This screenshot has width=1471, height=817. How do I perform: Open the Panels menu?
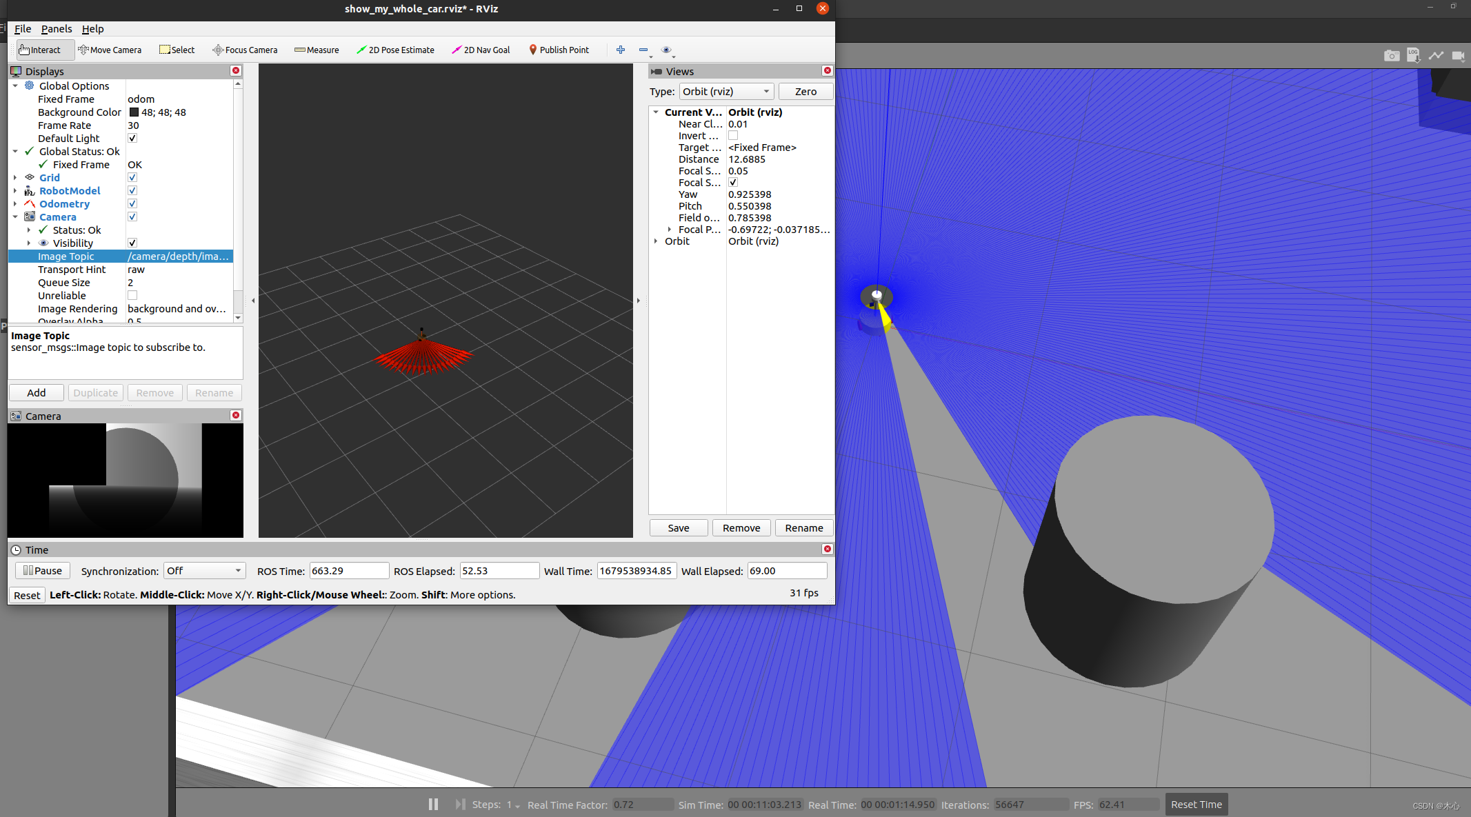pyautogui.click(x=57, y=29)
